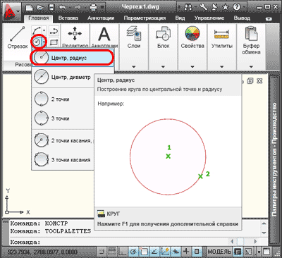Choose Центр, диаметр circle option
The height and width of the screenshot is (258, 282).
tap(63, 77)
